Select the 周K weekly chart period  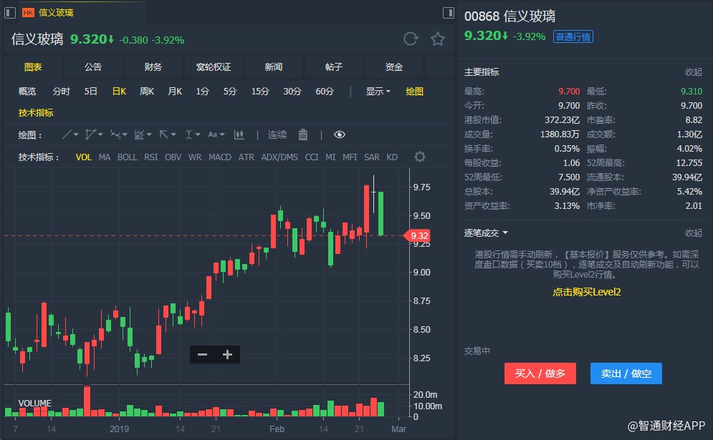(x=147, y=91)
